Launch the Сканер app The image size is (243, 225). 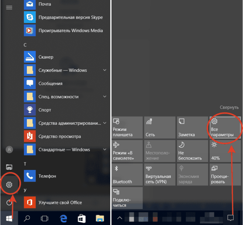click(x=65, y=57)
